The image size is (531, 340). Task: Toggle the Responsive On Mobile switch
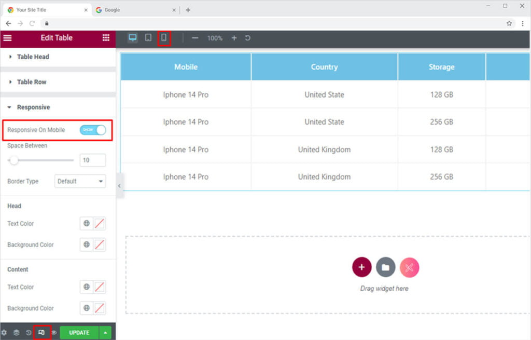point(93,130)
